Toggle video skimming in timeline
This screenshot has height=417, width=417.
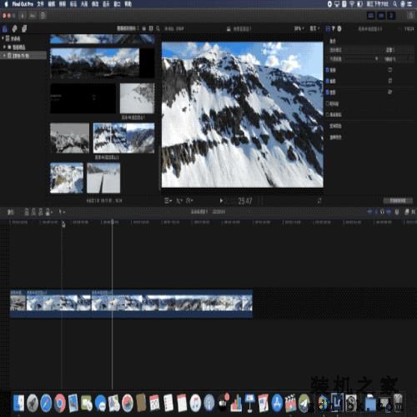pyautogui.click(x=369, y=212)
